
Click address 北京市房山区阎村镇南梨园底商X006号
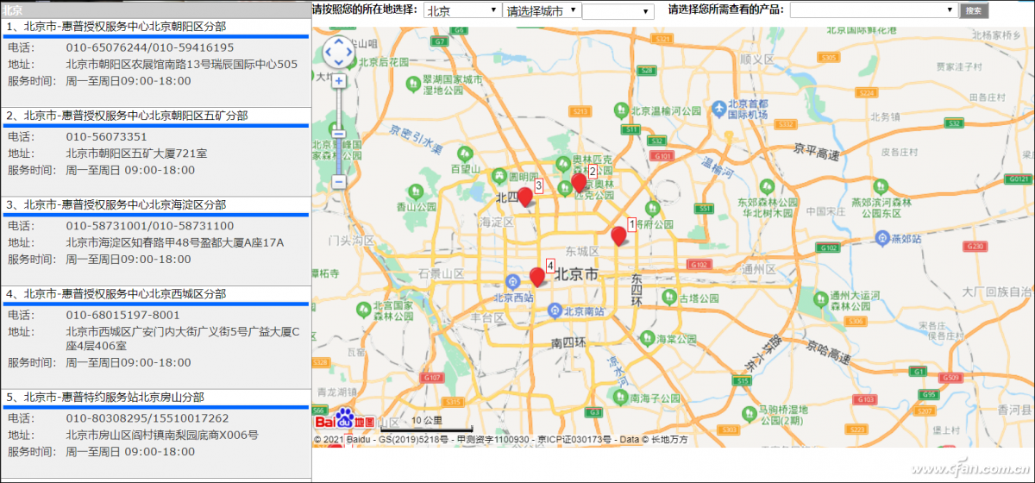(x=162, y=435)
